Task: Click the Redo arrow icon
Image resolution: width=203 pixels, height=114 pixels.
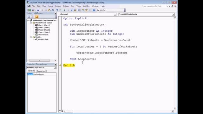Action: [x=60, y=10]
